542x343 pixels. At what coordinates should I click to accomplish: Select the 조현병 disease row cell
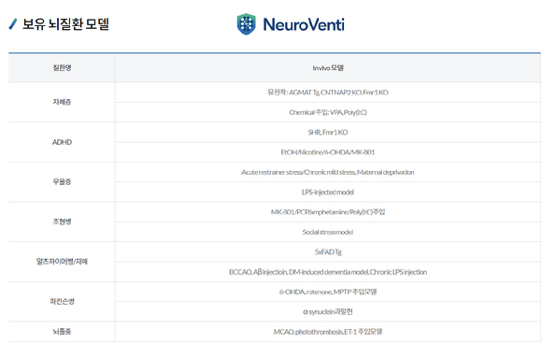coord(62,222)
